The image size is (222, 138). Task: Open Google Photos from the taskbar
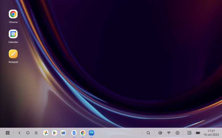coord(46,133)
